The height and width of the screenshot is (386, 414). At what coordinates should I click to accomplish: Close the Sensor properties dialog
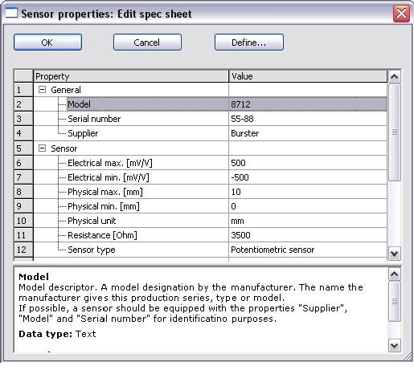(401, 14)
